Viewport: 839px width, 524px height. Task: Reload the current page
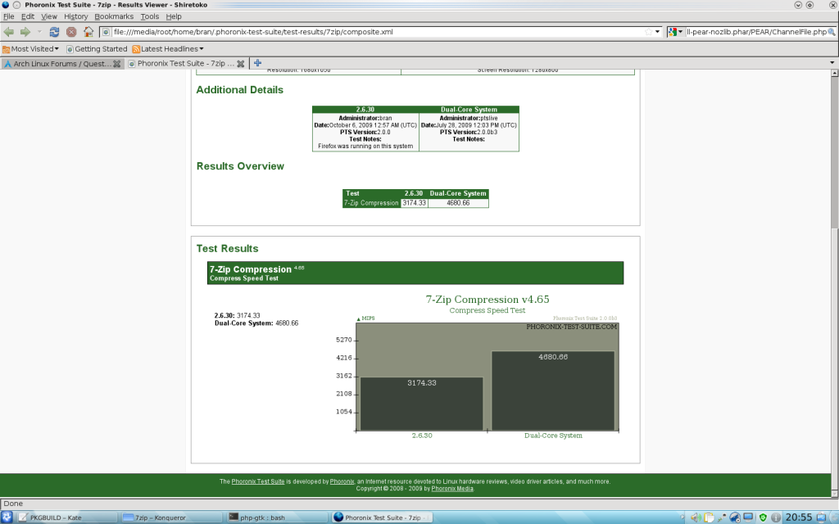54,32
